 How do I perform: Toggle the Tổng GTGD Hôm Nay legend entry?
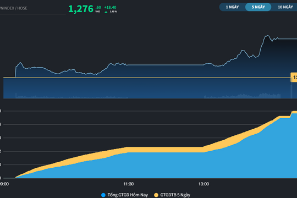pyautogui.click(x=124, y=195)
